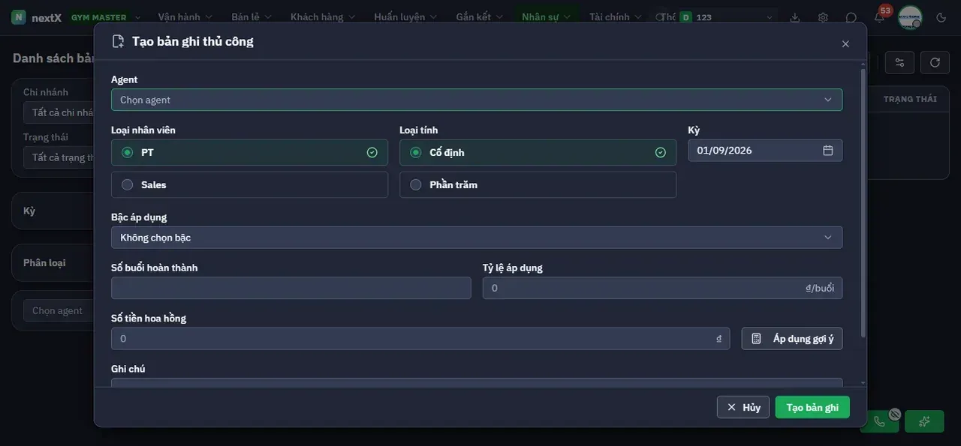Click the Số buổi hoàn thành input field

point(291,288)
